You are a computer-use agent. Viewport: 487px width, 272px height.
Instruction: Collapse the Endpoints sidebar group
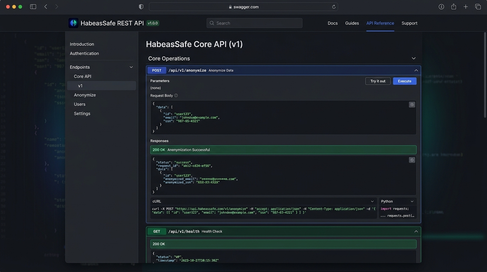[x=131, y=67]
